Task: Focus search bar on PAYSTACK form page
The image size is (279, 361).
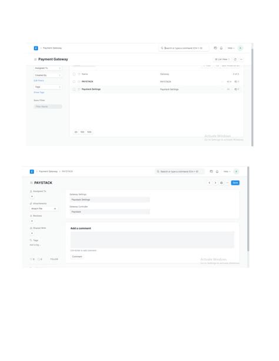Action: (x=180, y=171)
